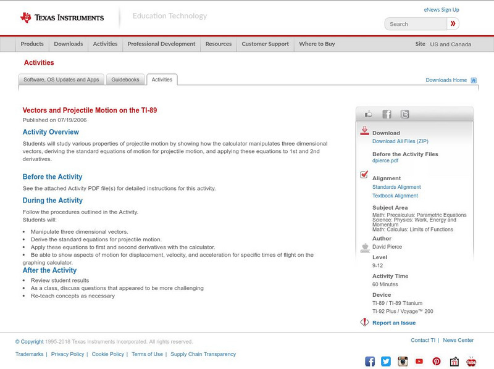Click author name David Pierce

[387, 247]
